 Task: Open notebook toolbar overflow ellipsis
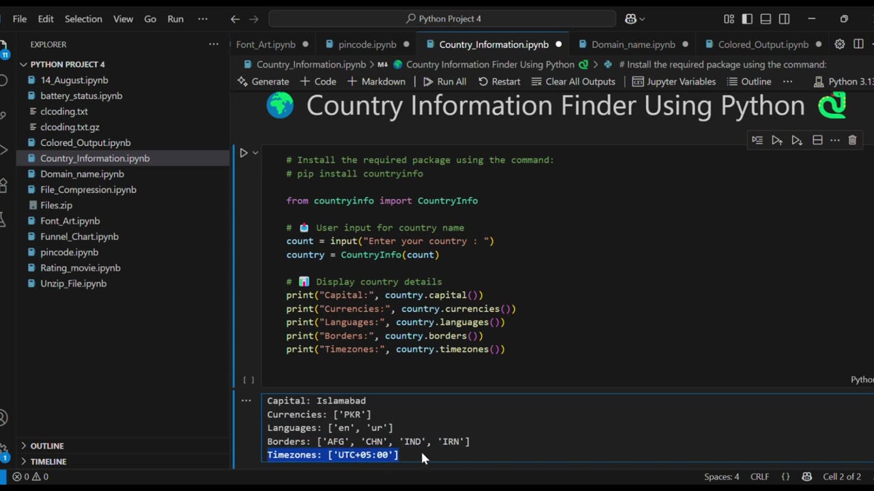pyautogui.click(x=787, y=81)
